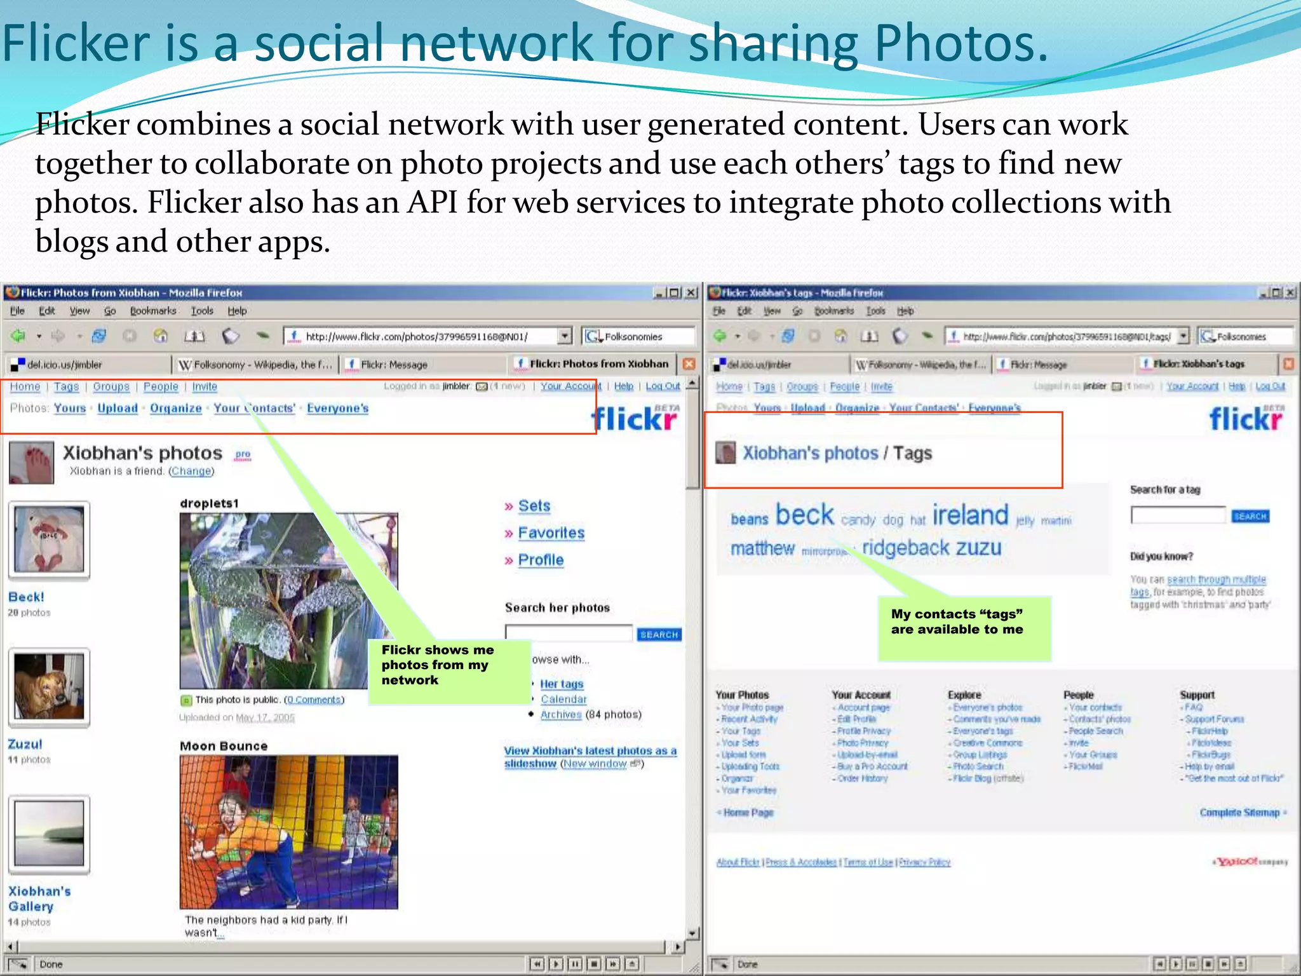The image size is (1301, 976).
Task: Click the ireland tag in tag cloud
Action: [x=969, y=515]
